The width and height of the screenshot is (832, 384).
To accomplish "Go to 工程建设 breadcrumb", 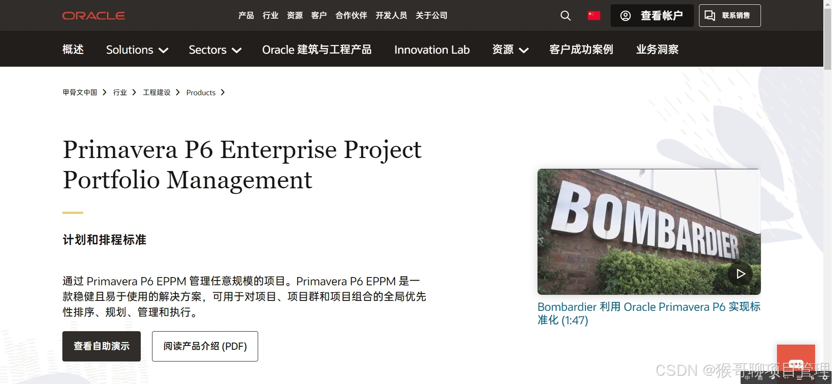I will pyautogui.click(x=157, y=92).
